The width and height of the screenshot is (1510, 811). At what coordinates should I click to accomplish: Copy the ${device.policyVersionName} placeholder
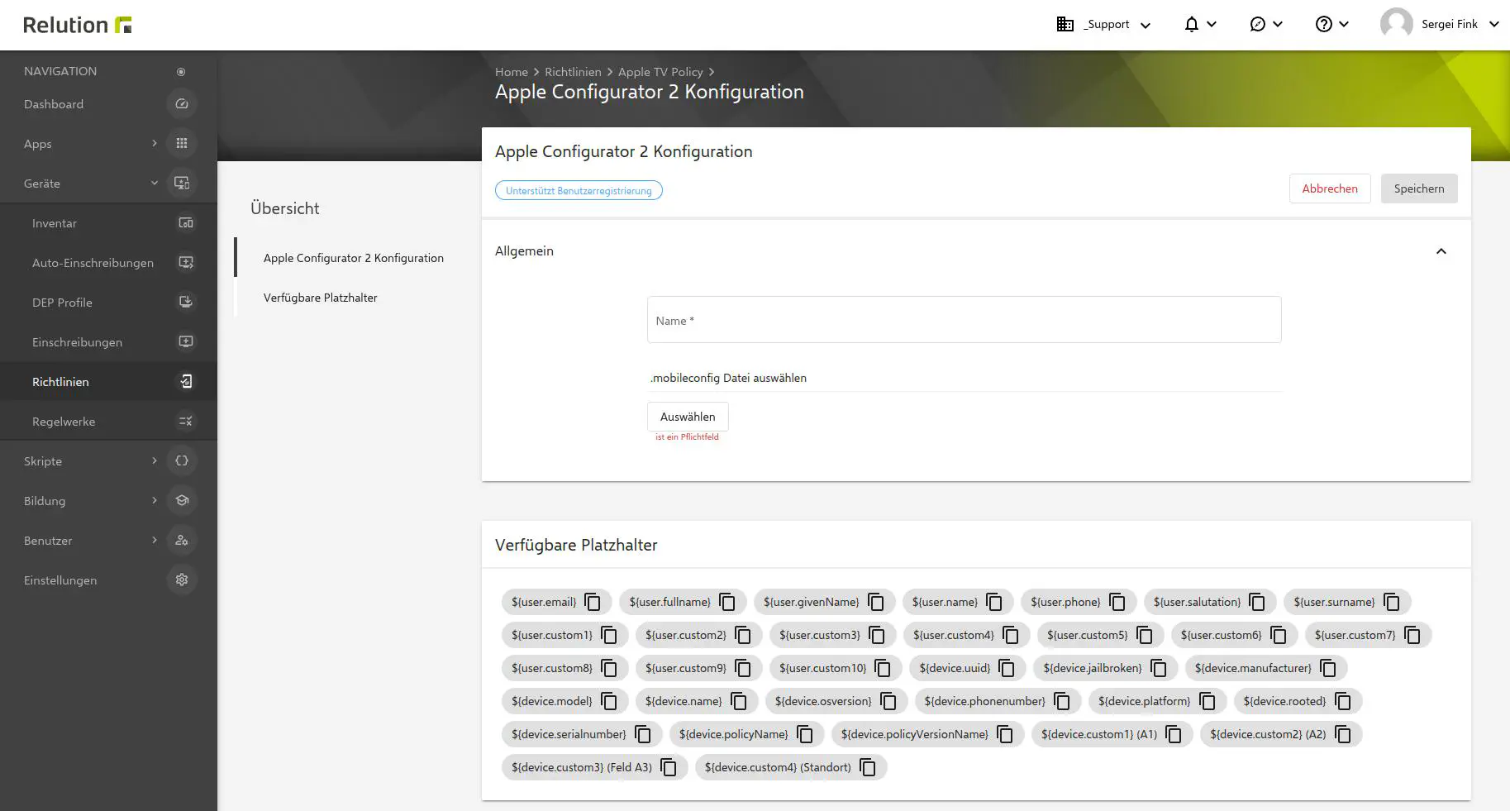coord(1005,734)
